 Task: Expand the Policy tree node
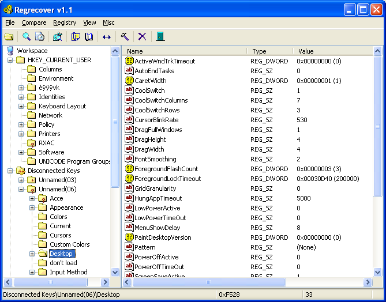pyautogui.click(x=21, y=124)
